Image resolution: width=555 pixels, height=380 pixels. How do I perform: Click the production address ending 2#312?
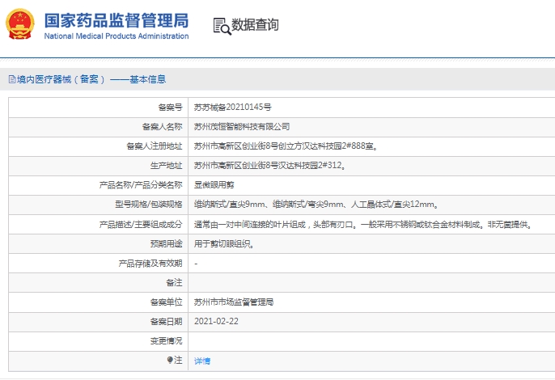[269, 166]
